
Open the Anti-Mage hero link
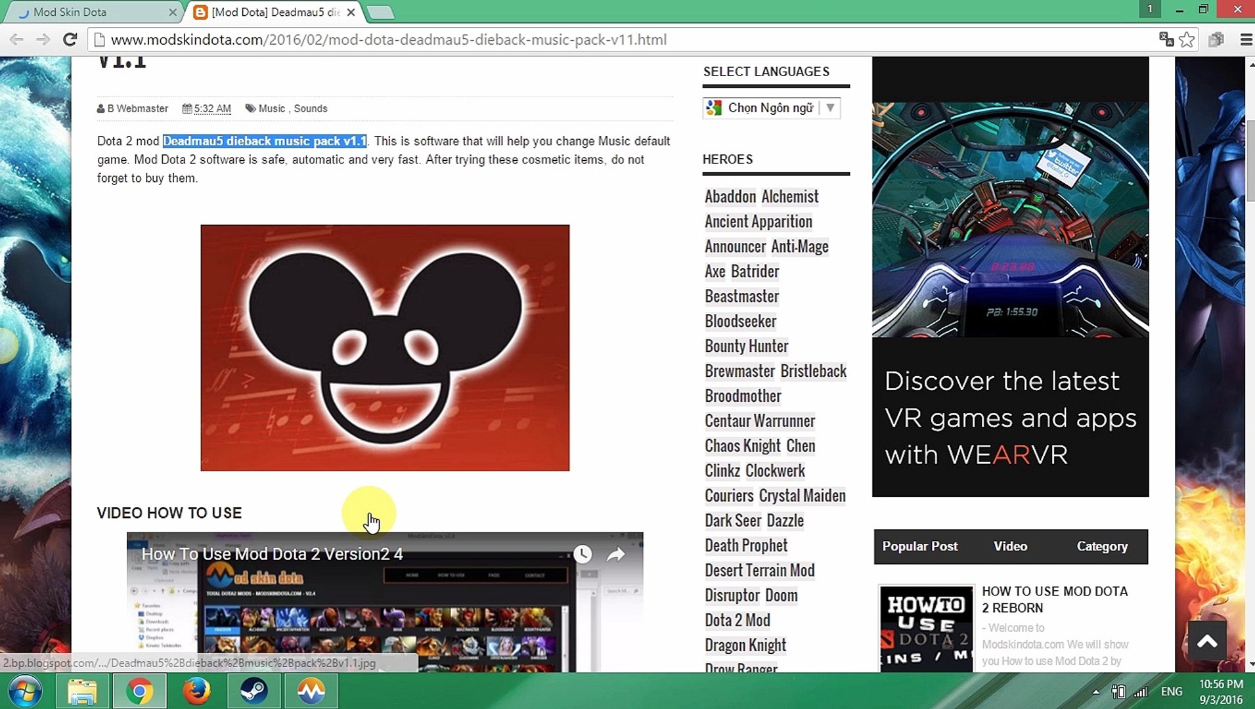coord(800,246)
